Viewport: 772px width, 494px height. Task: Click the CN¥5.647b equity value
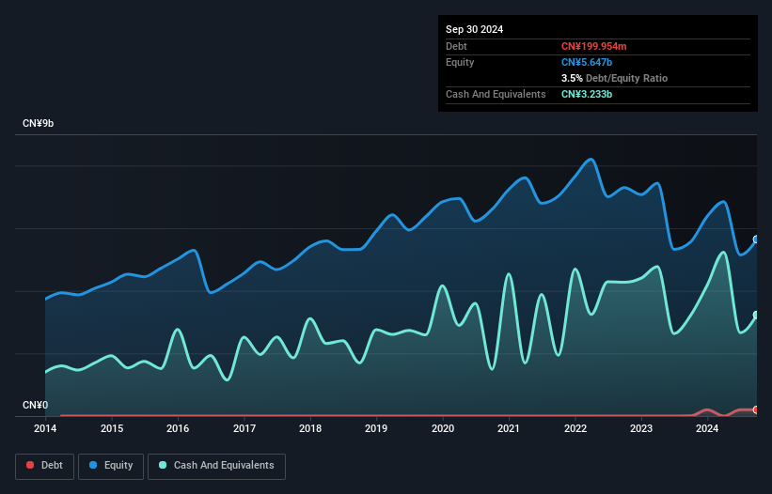click(587, 62)
